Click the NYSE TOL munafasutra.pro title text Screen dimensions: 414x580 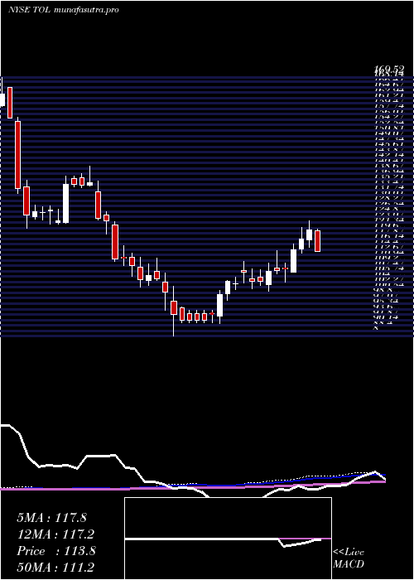click(64, 10)
